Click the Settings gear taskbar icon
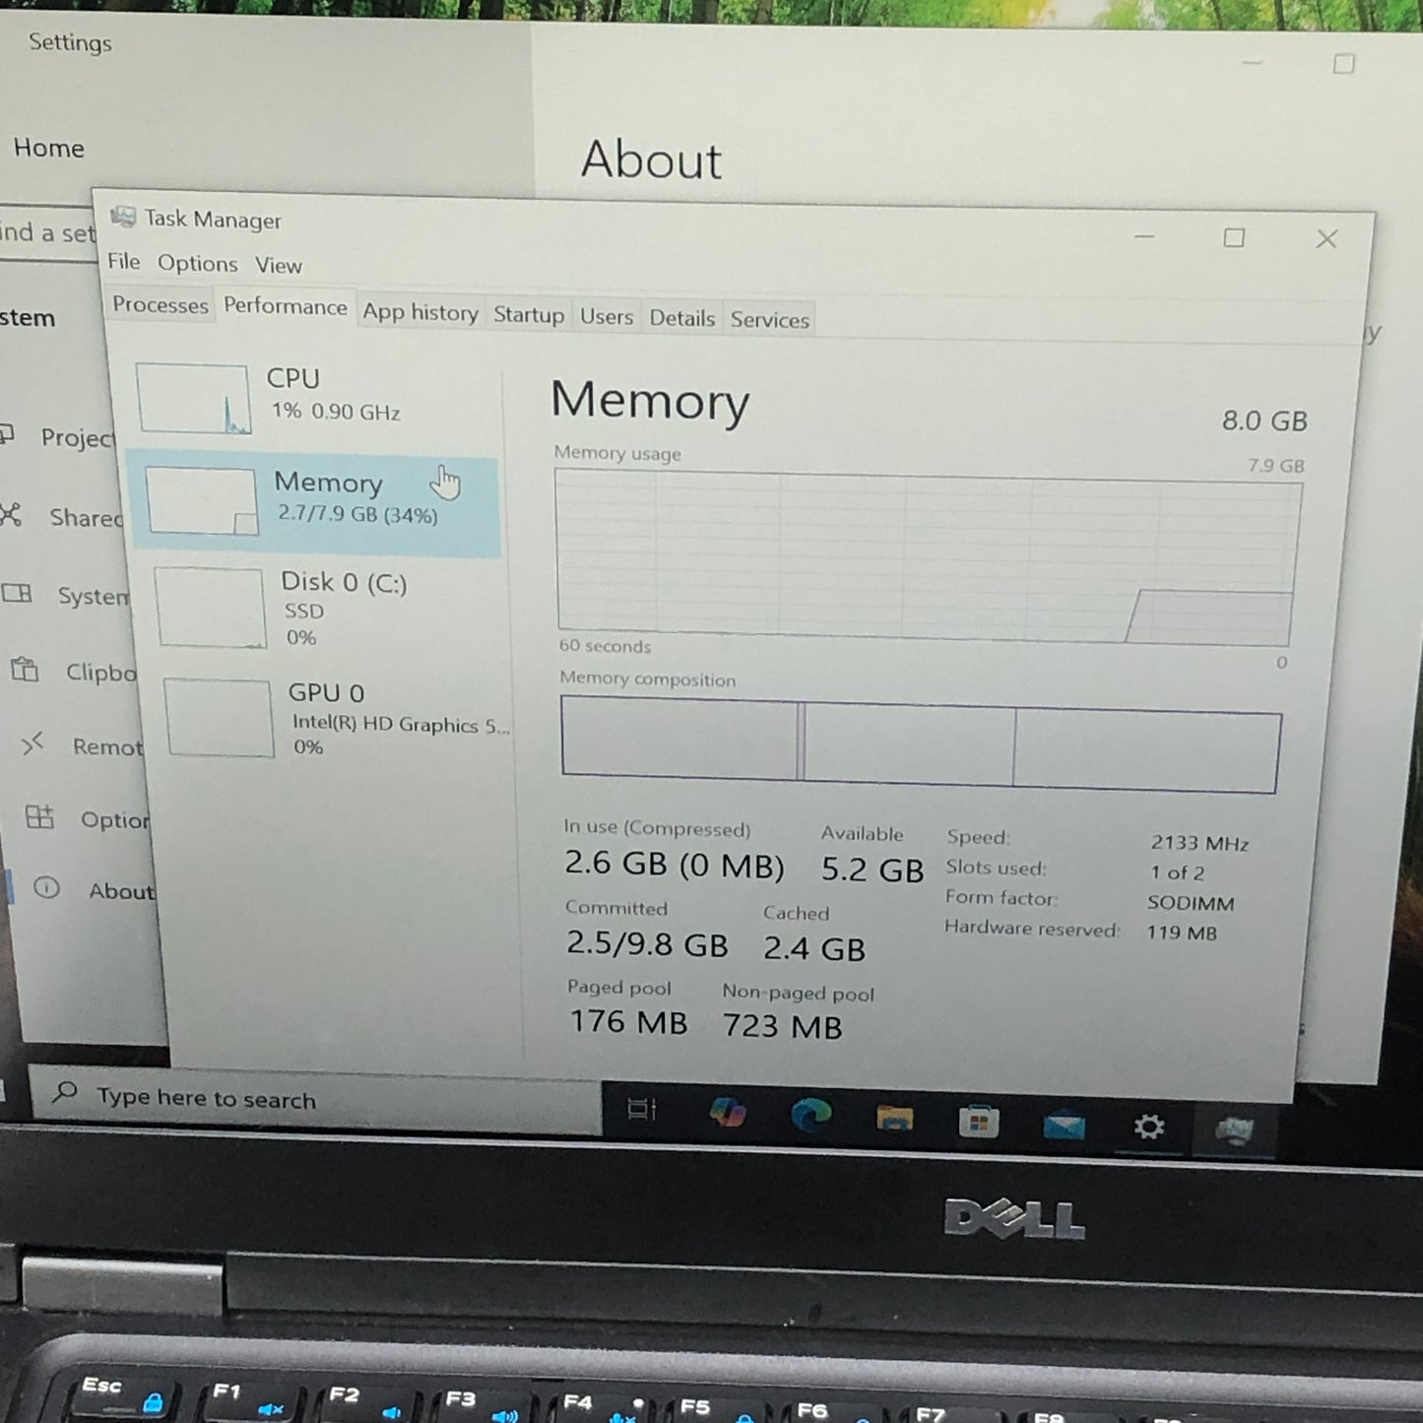The width and height of the screenshot is (1423, 1423). pos(1148,1126)
